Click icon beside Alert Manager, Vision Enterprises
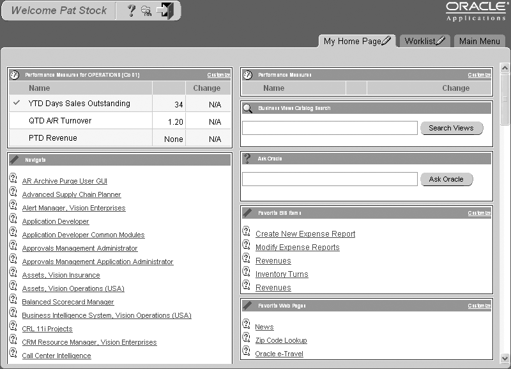Screen dimensions: 511x369 tap(13, 205)
